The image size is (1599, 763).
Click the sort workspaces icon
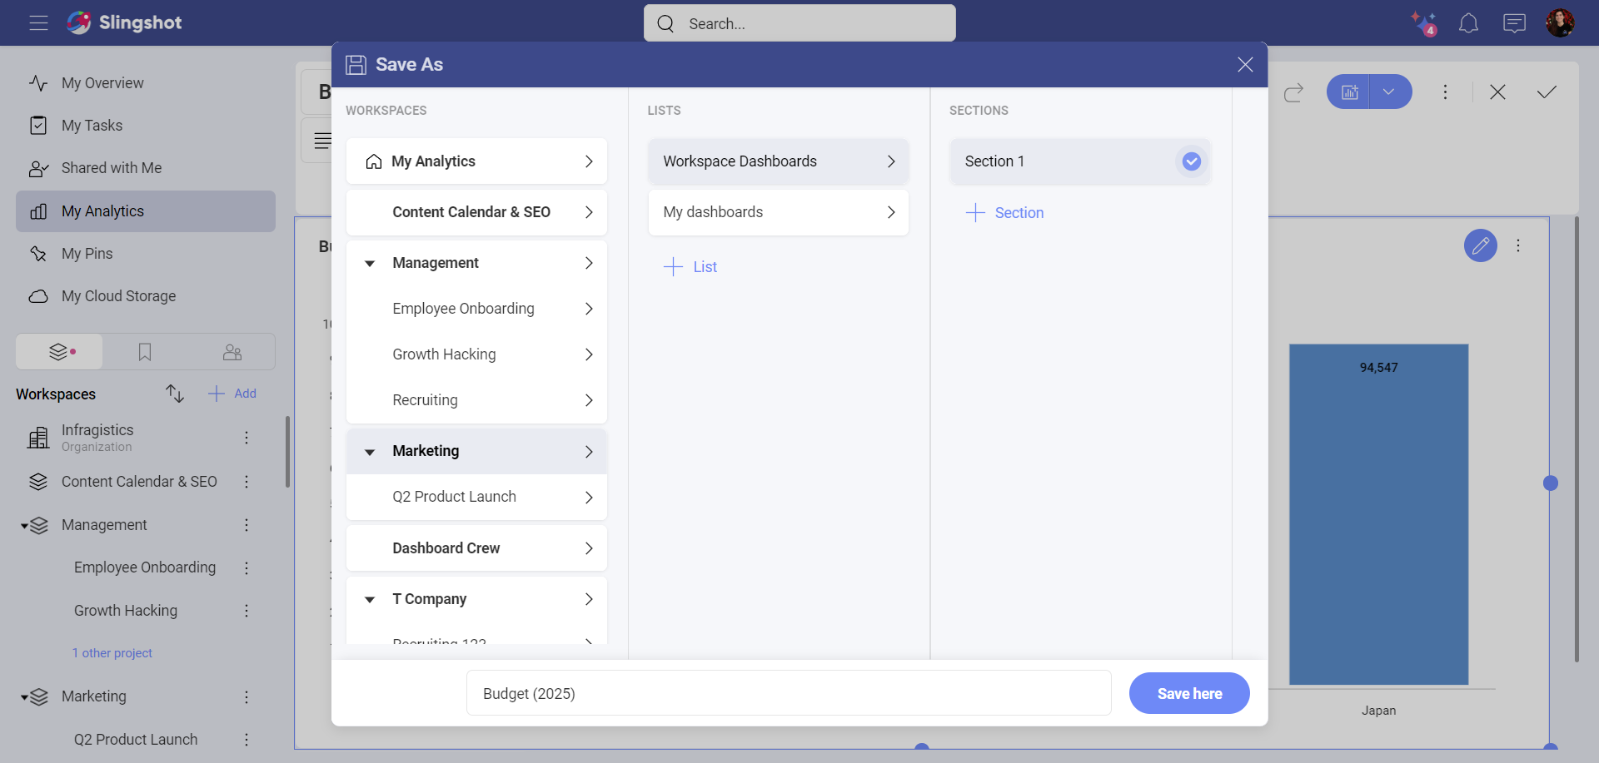175,394
